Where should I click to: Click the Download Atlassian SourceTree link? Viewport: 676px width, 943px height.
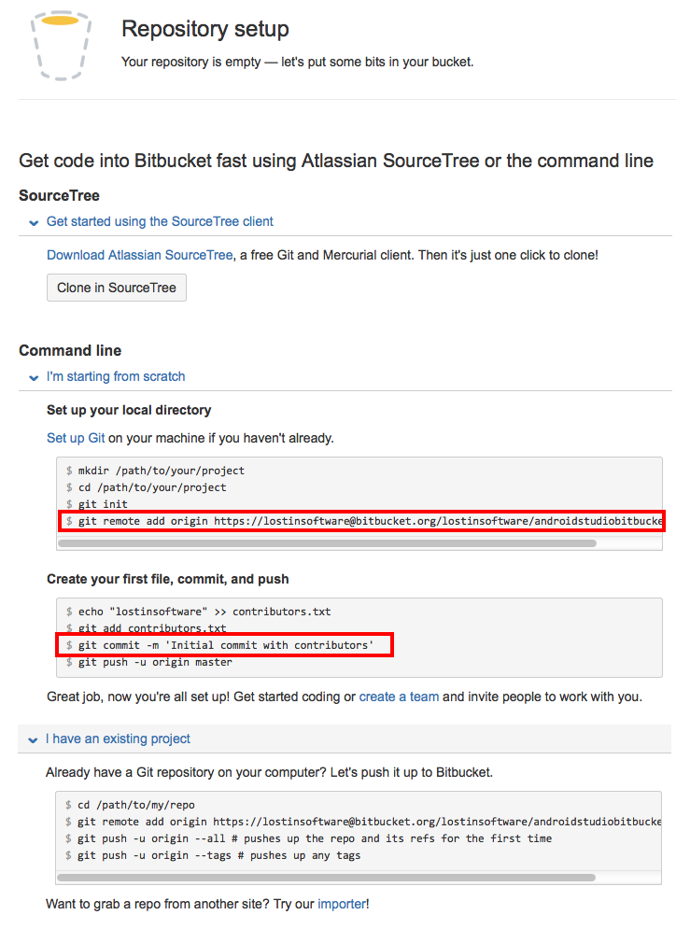139,255
